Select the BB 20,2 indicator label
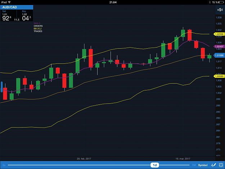Screen dimensions: 225x169 [37, 28]
